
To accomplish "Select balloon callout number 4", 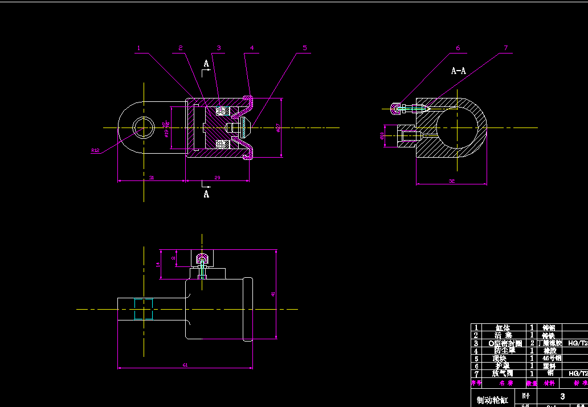I will tap(252, 48).
